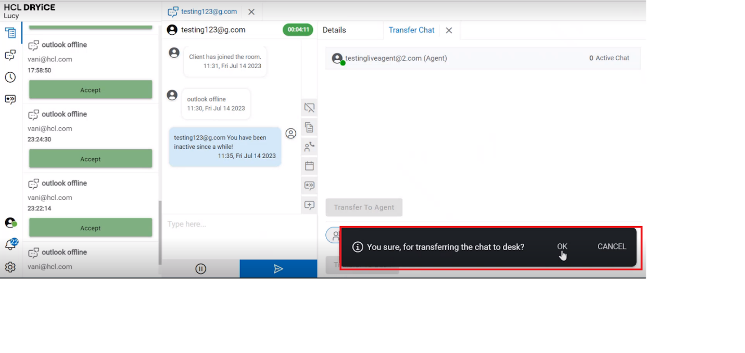Pause the chat with the pause button
Image resolution: width=745 pixels, height=353 pixels.
tap(200, 269)
